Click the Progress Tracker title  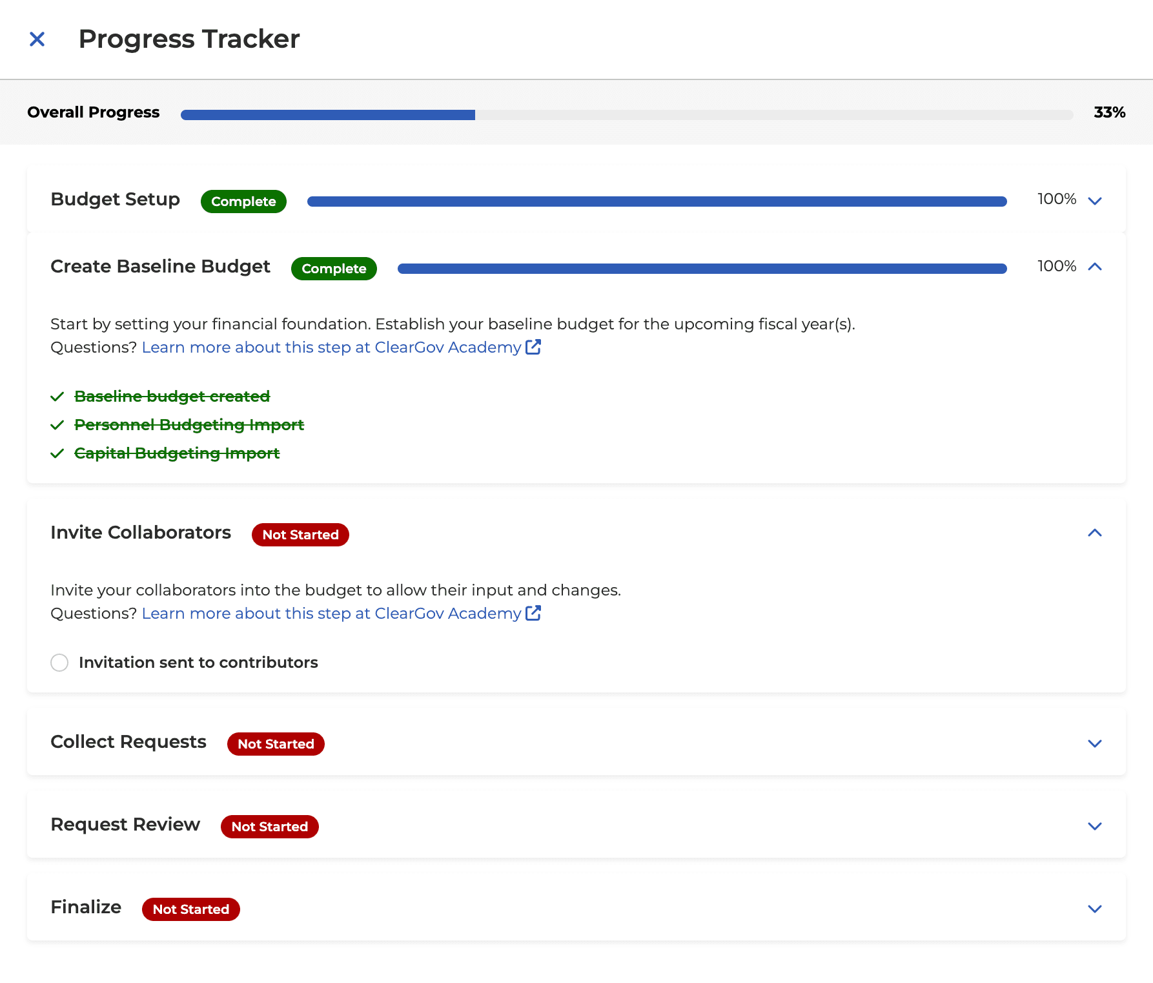pyautogui.click(x=189, y=39)
